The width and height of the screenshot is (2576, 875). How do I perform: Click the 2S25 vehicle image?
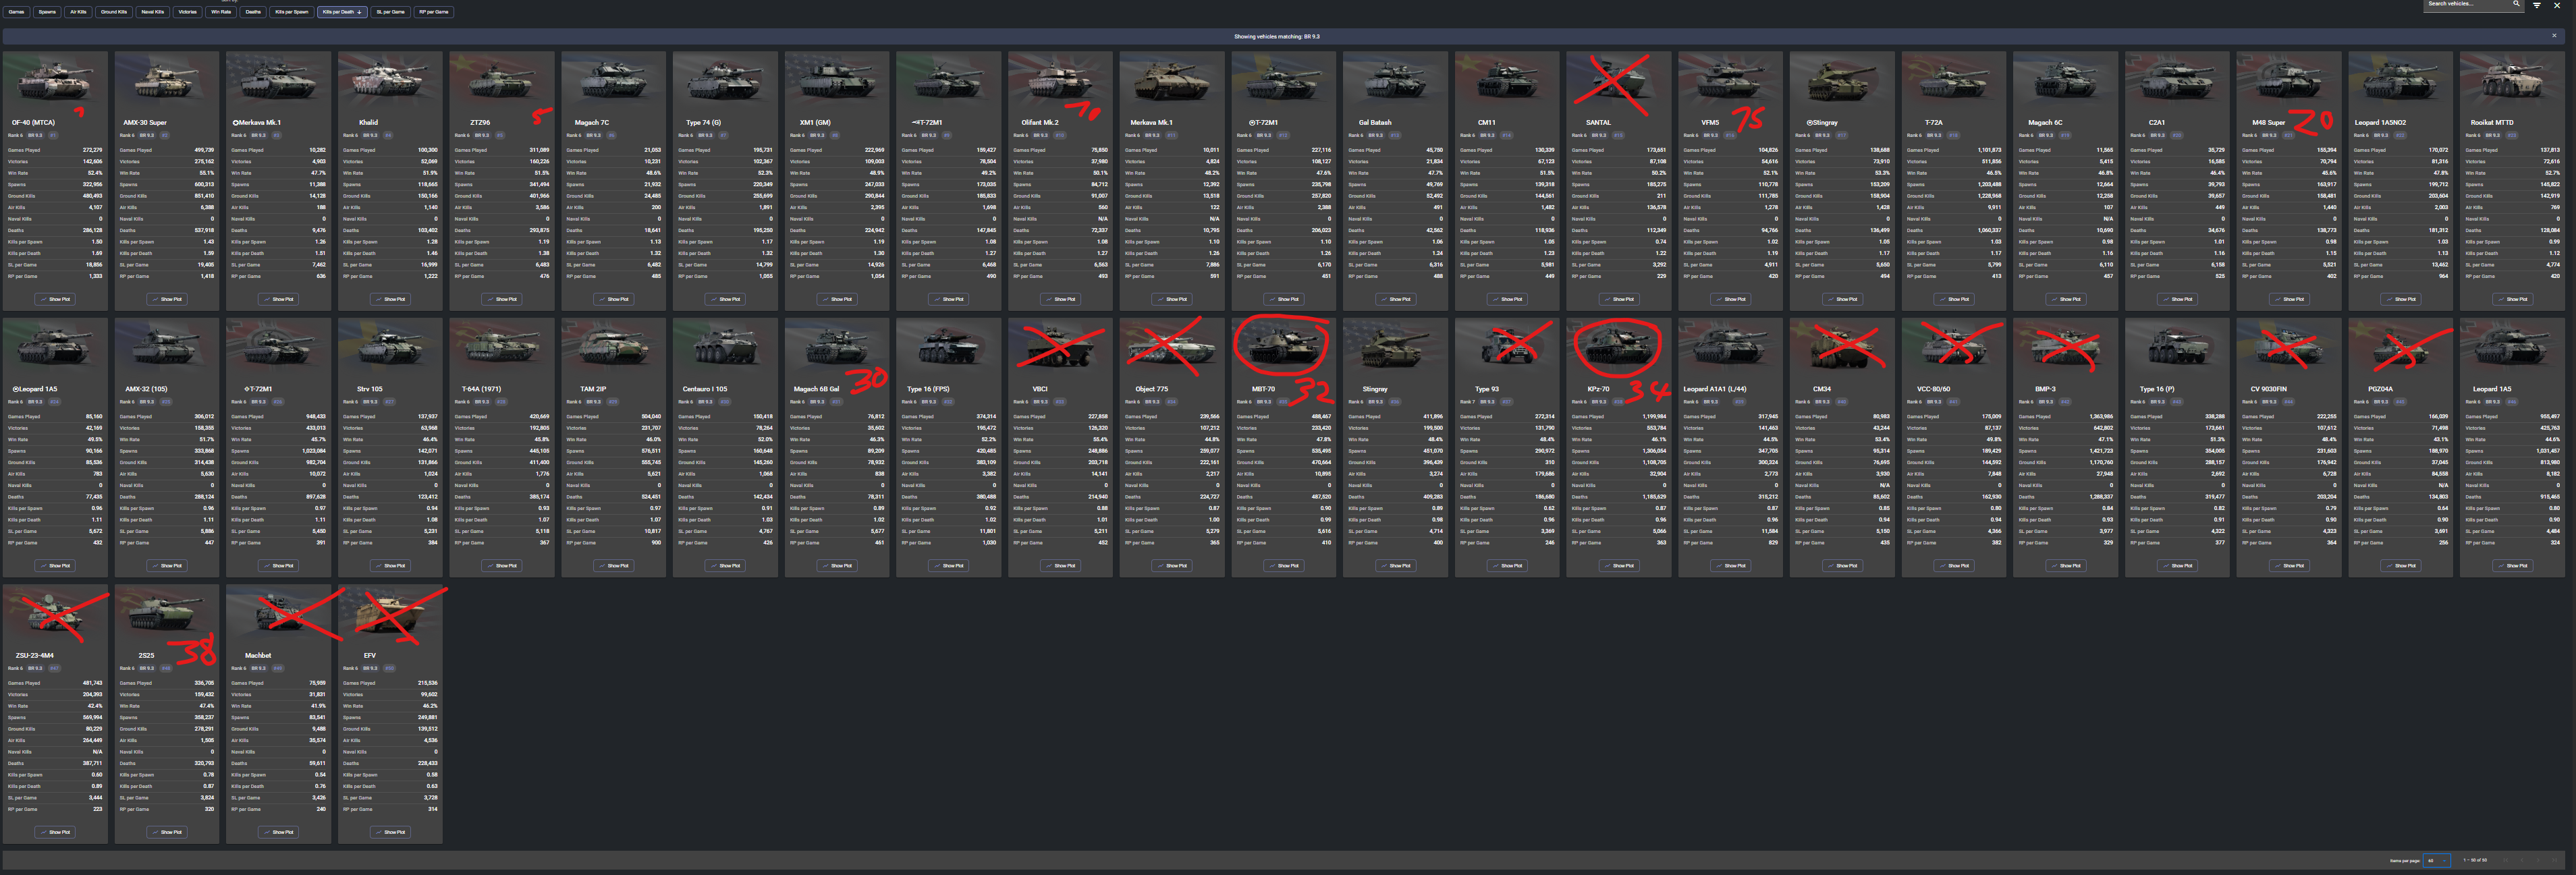point(167,614)
